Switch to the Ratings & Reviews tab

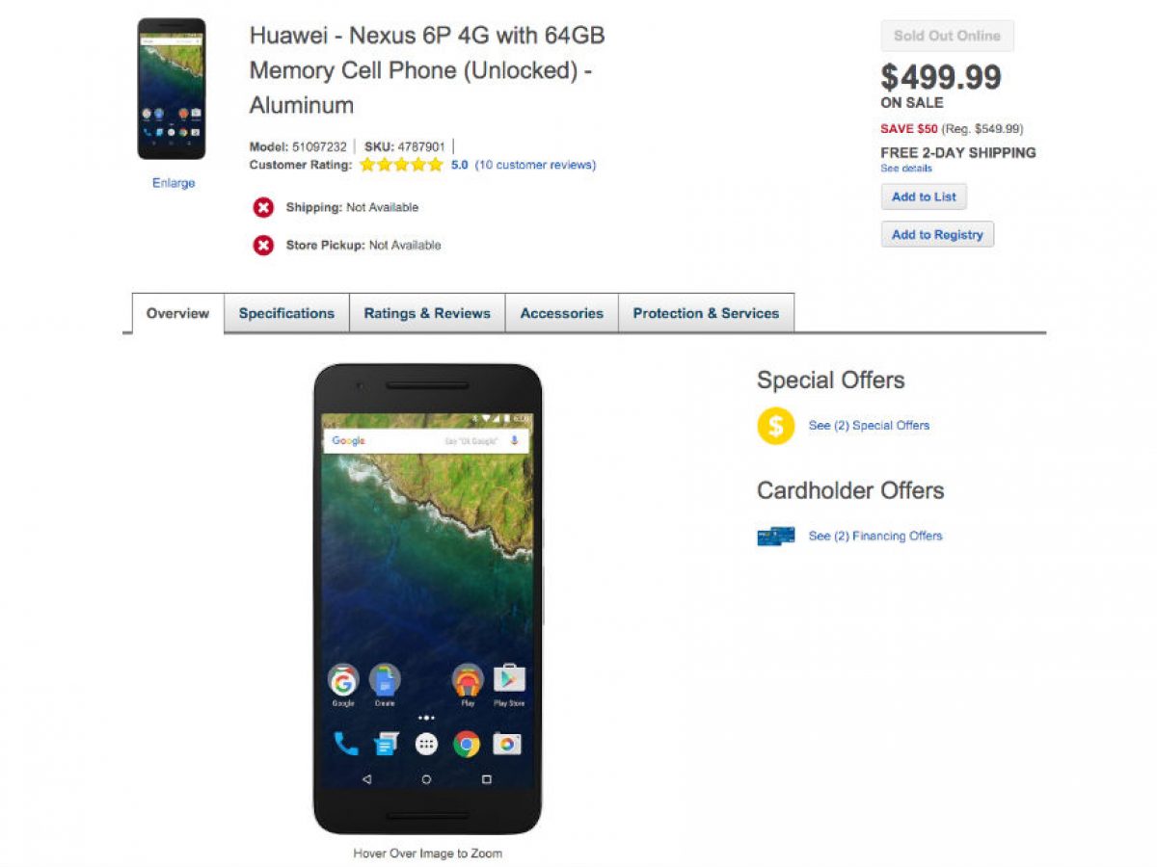point(427,314)
